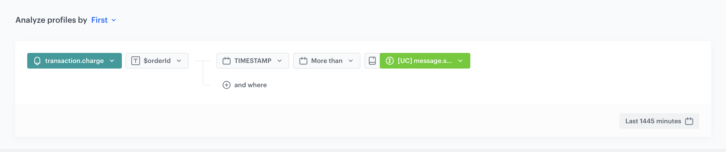
Task: Click the plus circle icon beside and where
Action: (227, 85)
